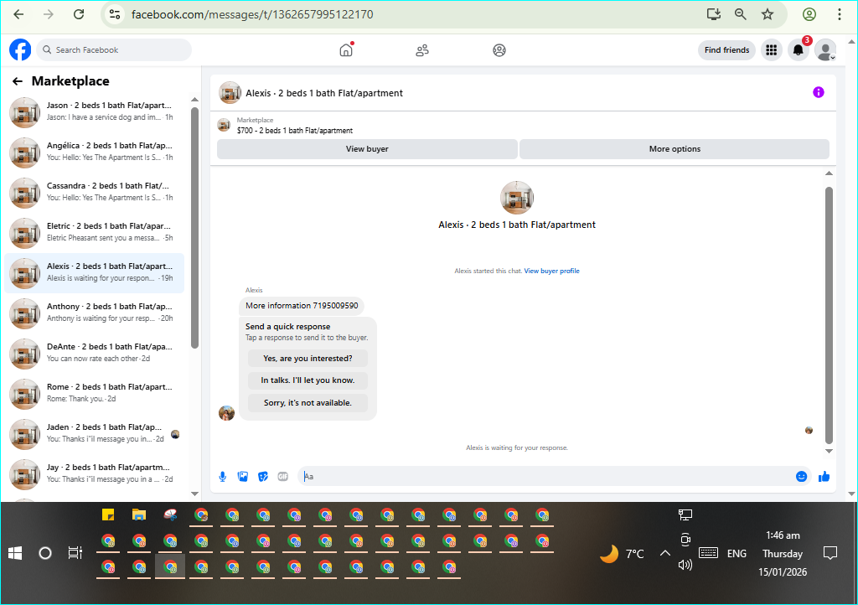Open Jaden's conversation in the list

[x=94, y=434]
